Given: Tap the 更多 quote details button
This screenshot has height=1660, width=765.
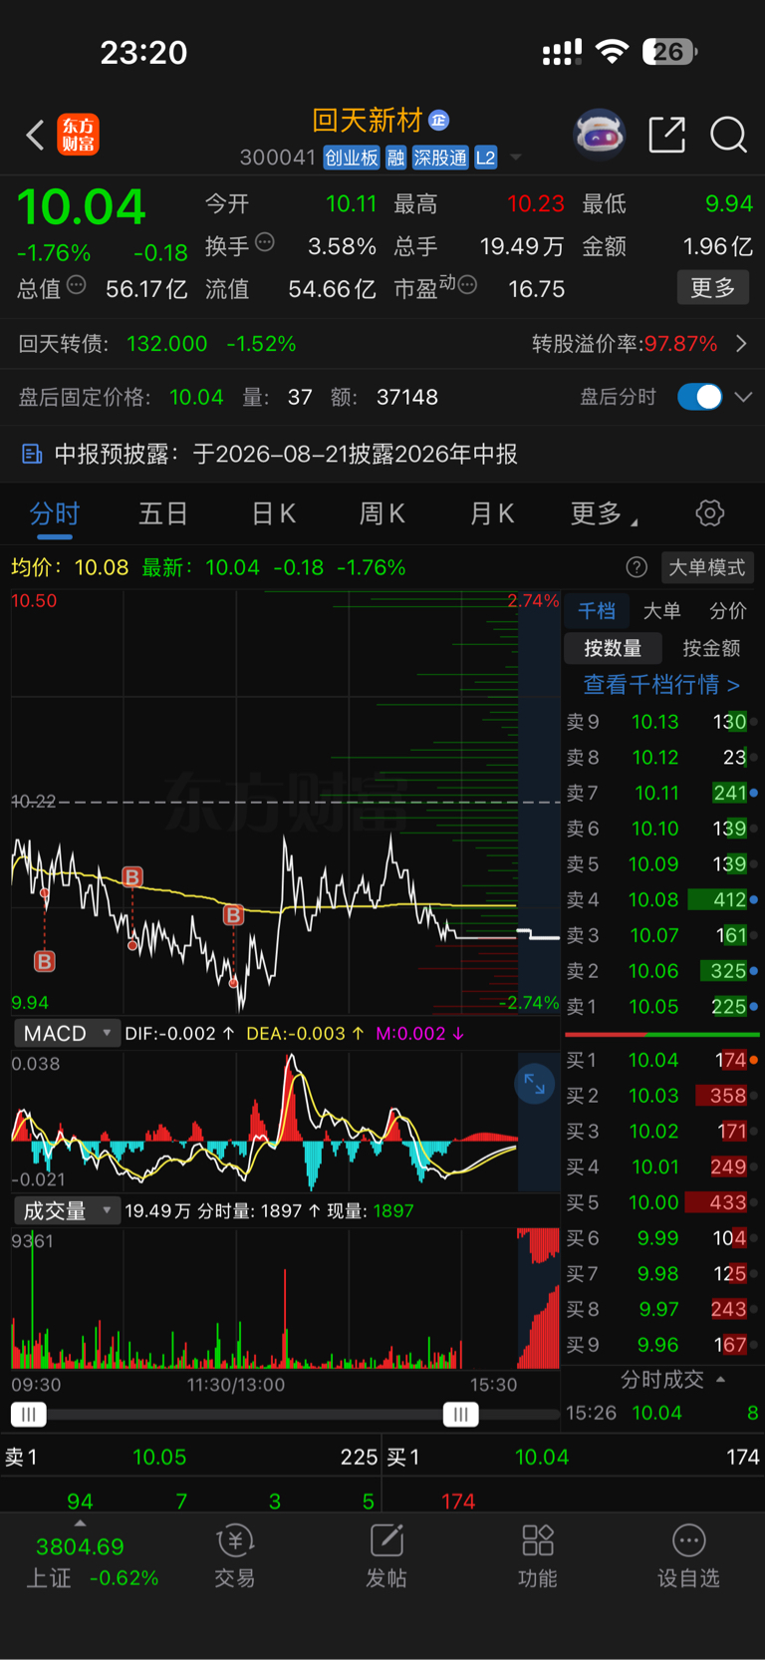Looking at the screenshot, I should tap(713, 288).
